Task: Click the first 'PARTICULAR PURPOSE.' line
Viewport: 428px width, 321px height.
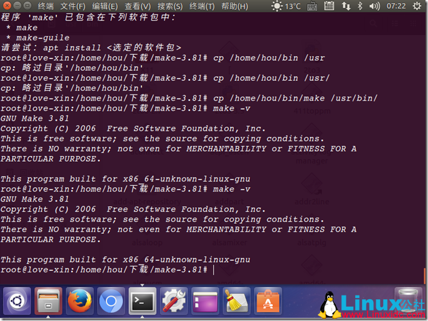Action: coord(50,159)
